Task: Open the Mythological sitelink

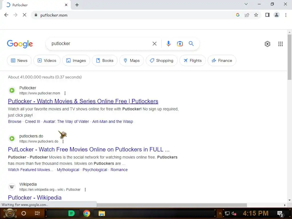Action: point(68,170)
